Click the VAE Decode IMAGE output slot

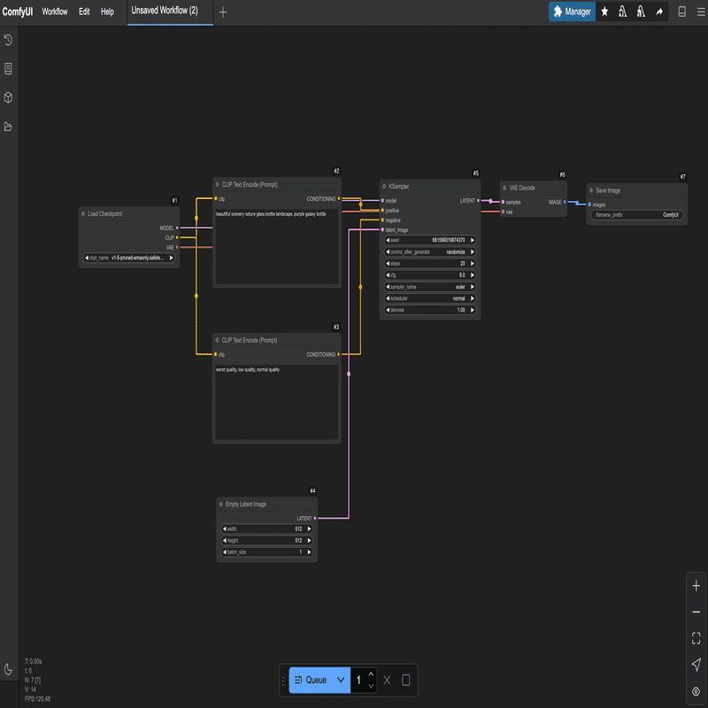pos(565,202)
